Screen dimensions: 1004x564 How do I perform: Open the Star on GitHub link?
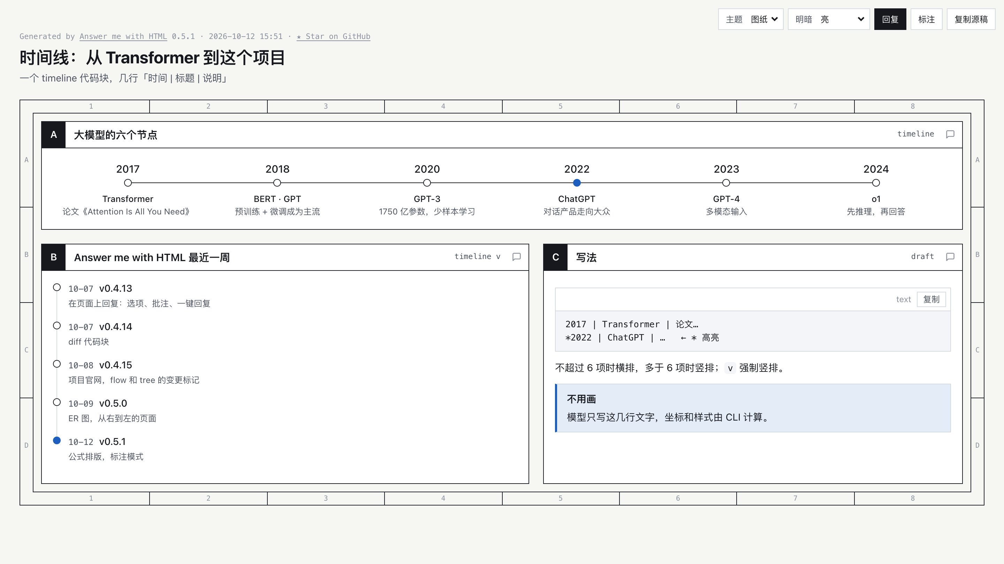coord(333,36)
